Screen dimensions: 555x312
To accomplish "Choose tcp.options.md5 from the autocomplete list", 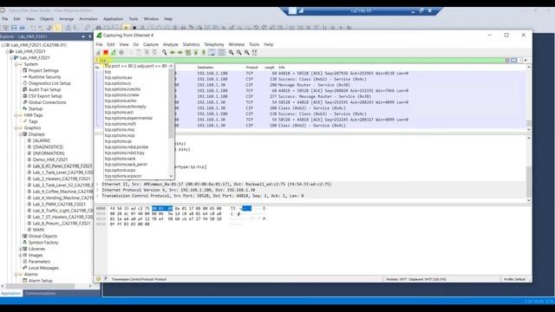I will (x=121, y=124).
